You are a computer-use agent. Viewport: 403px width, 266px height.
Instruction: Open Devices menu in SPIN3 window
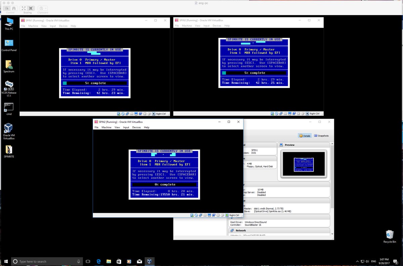click(x=217, y=26)
